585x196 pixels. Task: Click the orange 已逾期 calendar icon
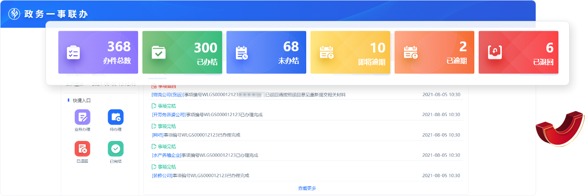(410, 53)
